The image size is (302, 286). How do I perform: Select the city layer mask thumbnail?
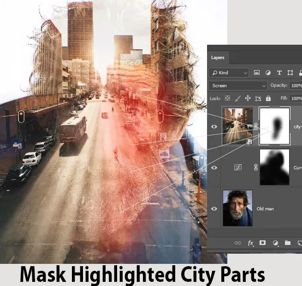(x=274, y=126)
